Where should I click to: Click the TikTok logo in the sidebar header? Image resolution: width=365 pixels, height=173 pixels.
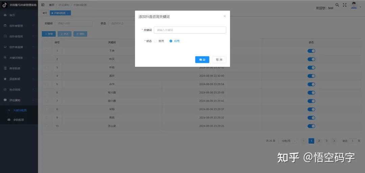pyautogui.click(x=5, y=5)
